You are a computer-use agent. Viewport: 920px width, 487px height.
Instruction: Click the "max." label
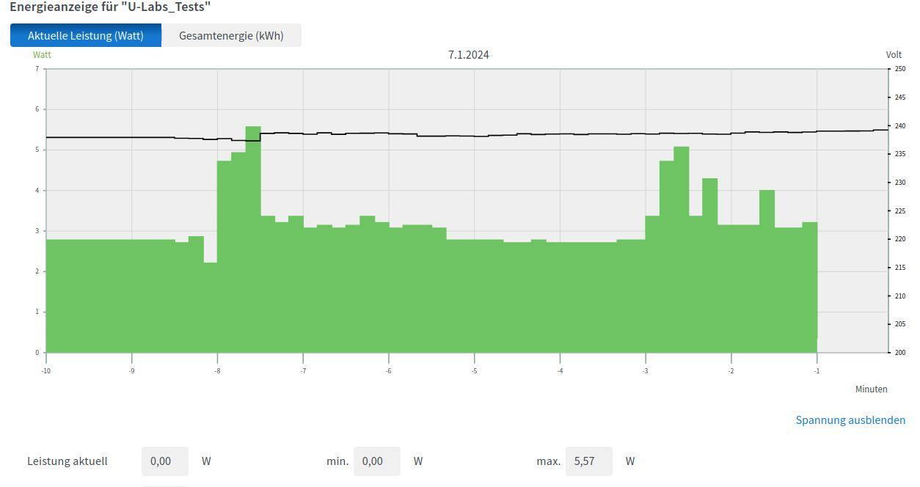tap(549, 461)
